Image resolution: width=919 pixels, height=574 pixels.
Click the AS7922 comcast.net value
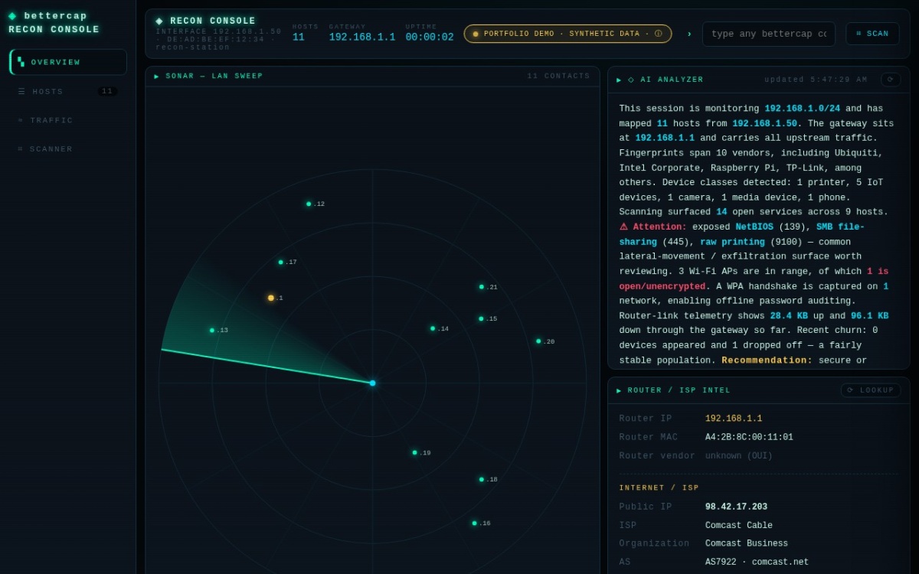(x=757, y=563)
